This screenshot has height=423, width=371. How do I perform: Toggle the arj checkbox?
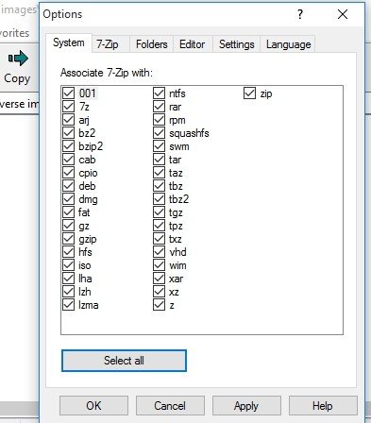pyautogui.click(x=68, y=120)
